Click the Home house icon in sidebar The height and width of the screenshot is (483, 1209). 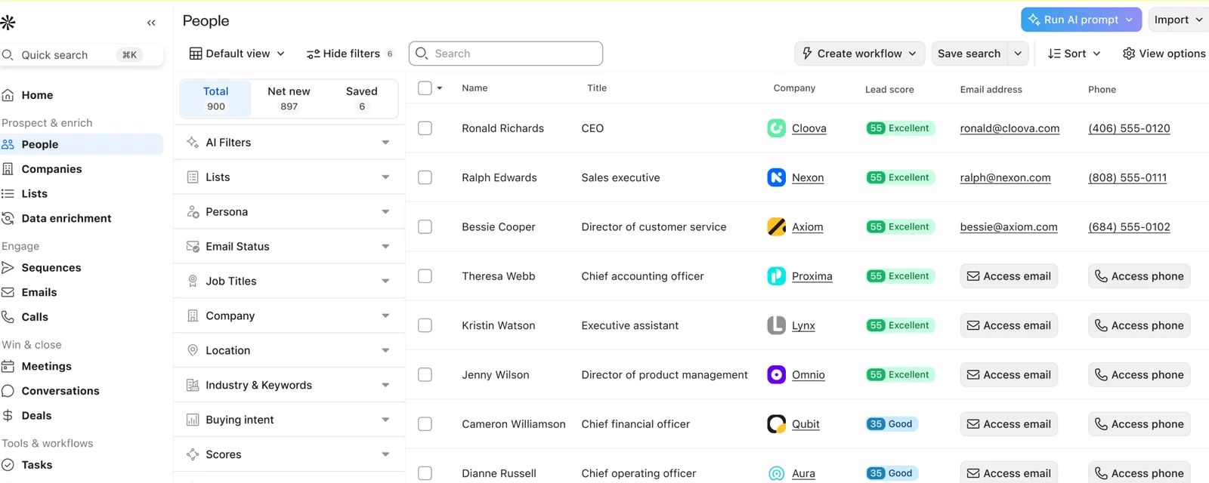[x=8, y=95]
